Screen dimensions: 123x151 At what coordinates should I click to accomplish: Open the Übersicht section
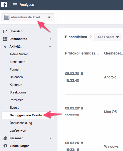[17, 31]
